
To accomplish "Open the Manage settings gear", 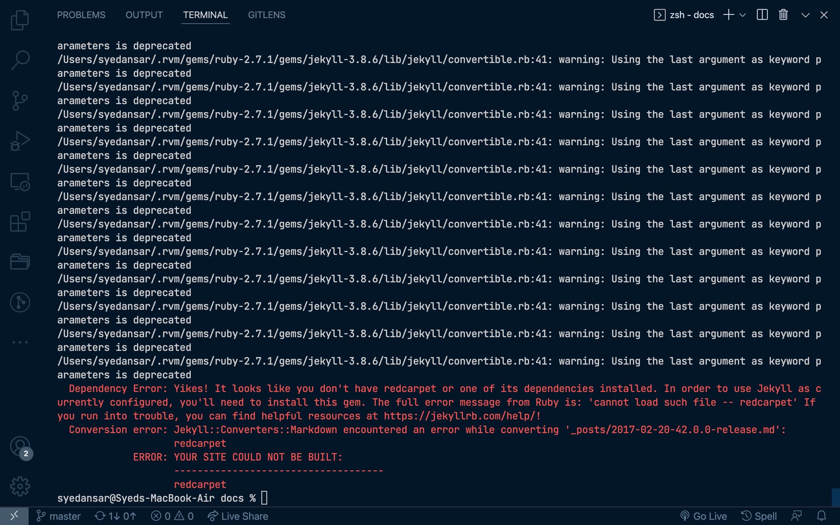I will (20, 486).
